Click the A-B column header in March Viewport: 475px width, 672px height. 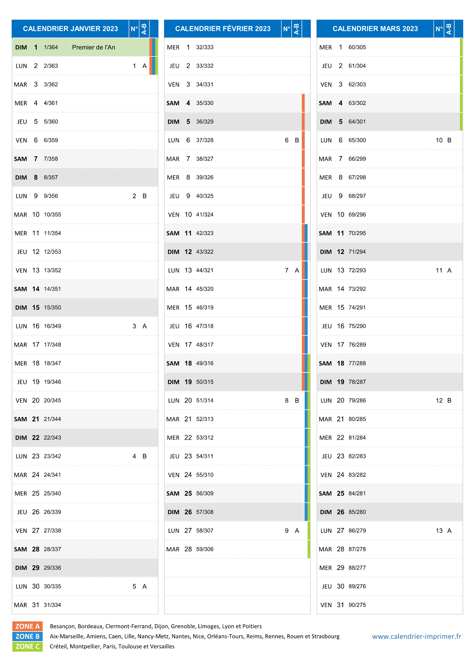(x=449, y=29)
